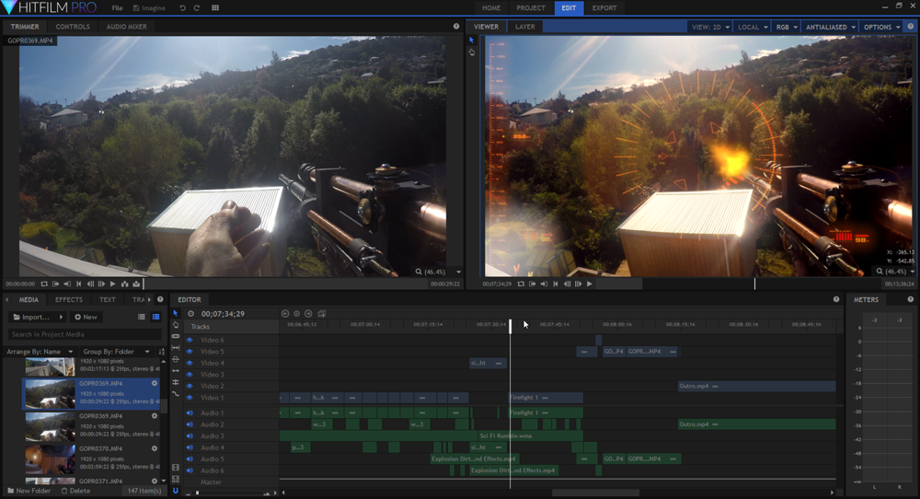The height and width of the screenshot is (499, 920).
Task: Redo the last action
Action: click(x=197, y=8)
